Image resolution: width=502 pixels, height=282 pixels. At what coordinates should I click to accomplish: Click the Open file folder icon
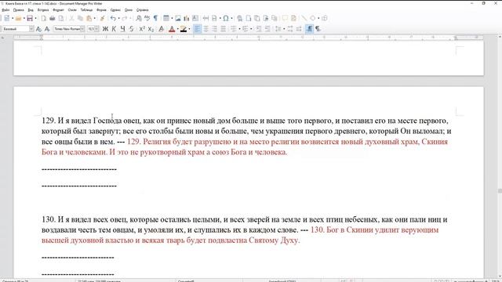[x=19, y=19]
